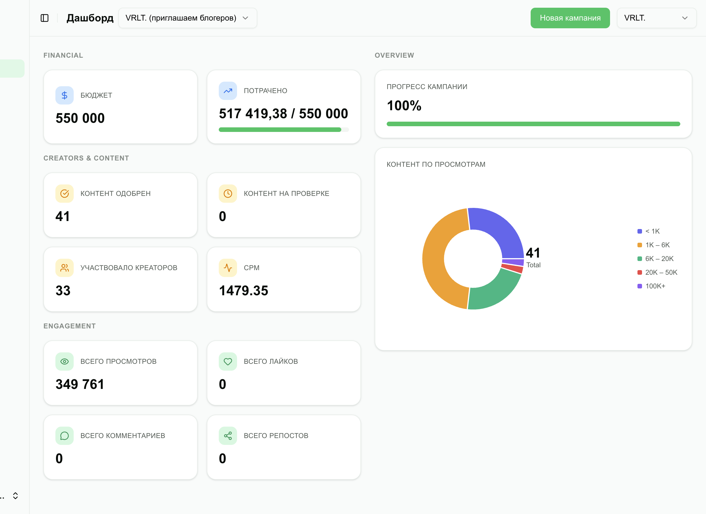
Task: Expand the up-down chevron at sidebar bottom
Action: tap(15, 496)
